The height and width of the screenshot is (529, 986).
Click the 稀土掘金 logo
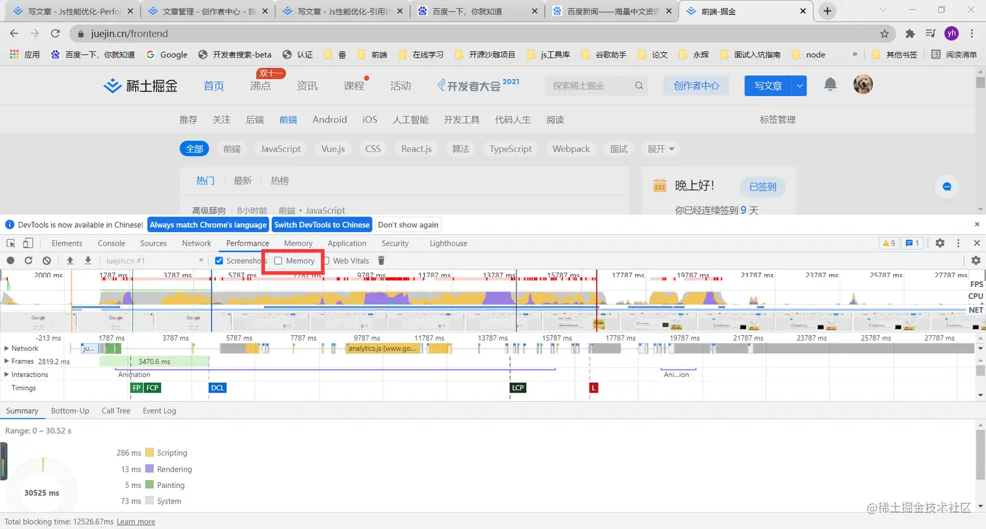click(142, 85)
